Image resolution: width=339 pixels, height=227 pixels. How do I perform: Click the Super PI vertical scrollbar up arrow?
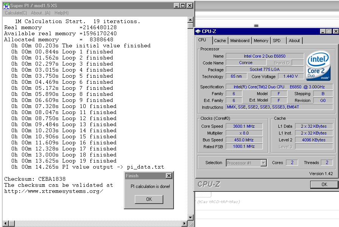click(x=190, y=20)
